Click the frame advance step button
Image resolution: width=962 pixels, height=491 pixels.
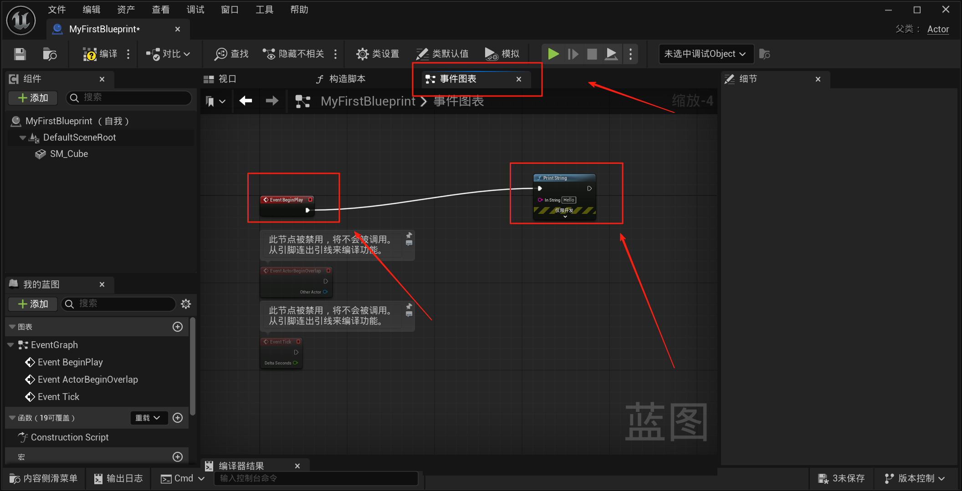573,54
